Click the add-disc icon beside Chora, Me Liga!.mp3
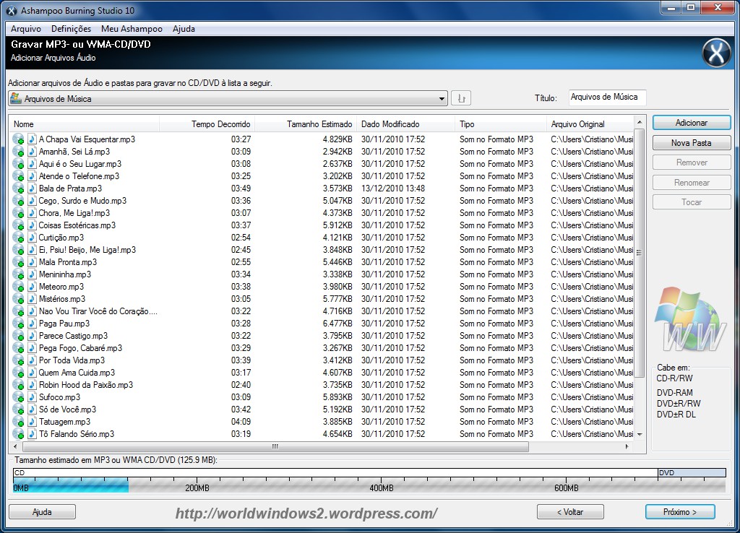 tap(18, 213)
